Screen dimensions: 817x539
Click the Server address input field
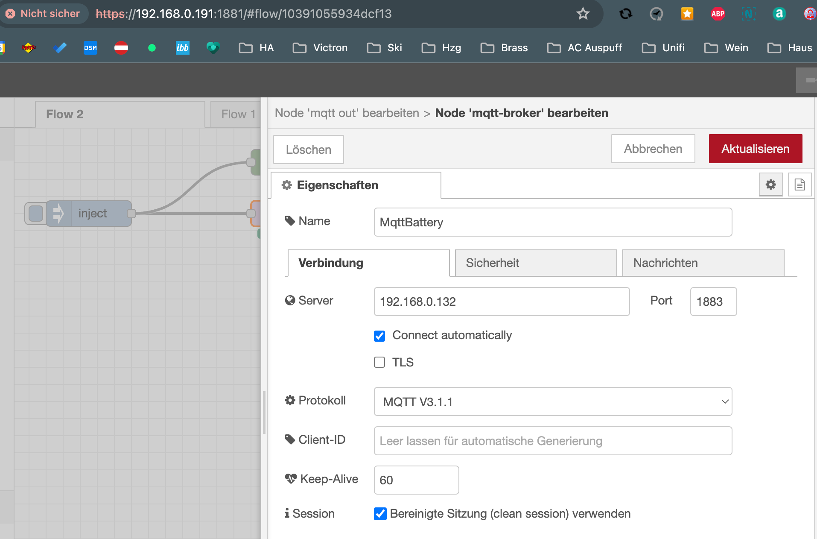(x=502, y=302)
